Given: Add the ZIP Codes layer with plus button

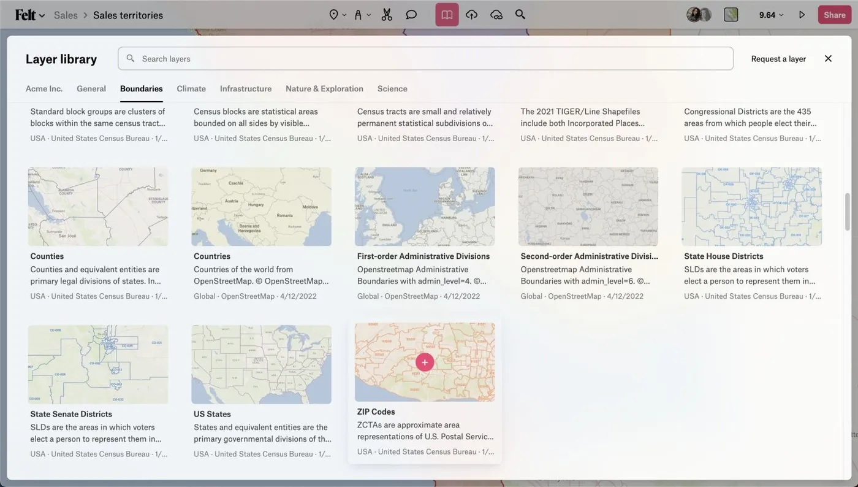Looking at the screenshot, I should click(x=425, y=362).
